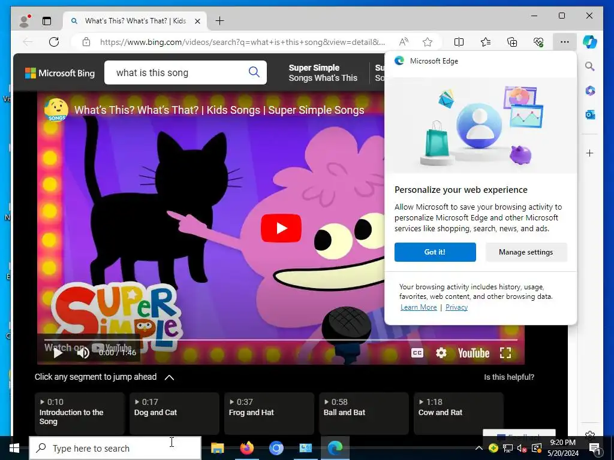Image resolution: width=614 pixels, height=460 pixels.
Task: Open the tab actions menu icon
Action: click(x=47, y=21)
